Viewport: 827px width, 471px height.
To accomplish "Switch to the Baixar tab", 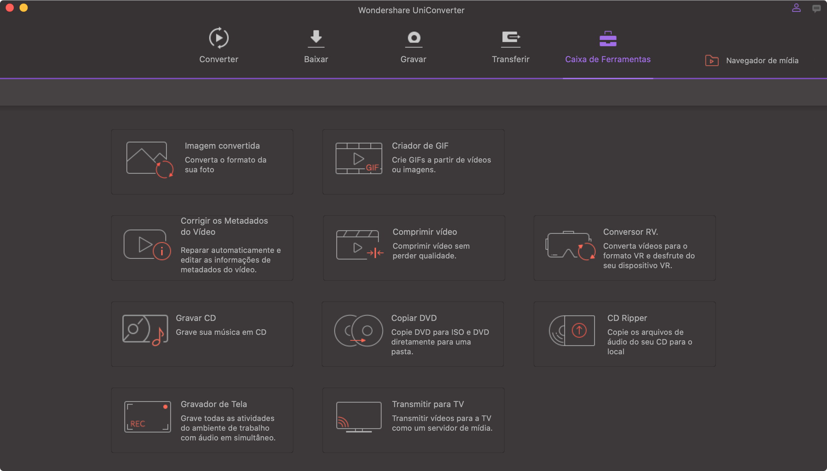I will [316, 47].
